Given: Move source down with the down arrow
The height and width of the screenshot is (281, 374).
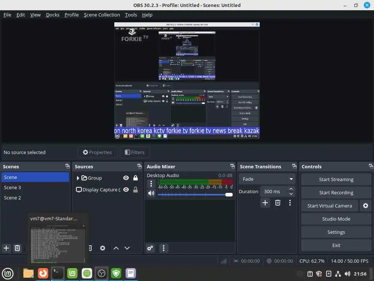Looking at the screenshot, I should (127, 248).
